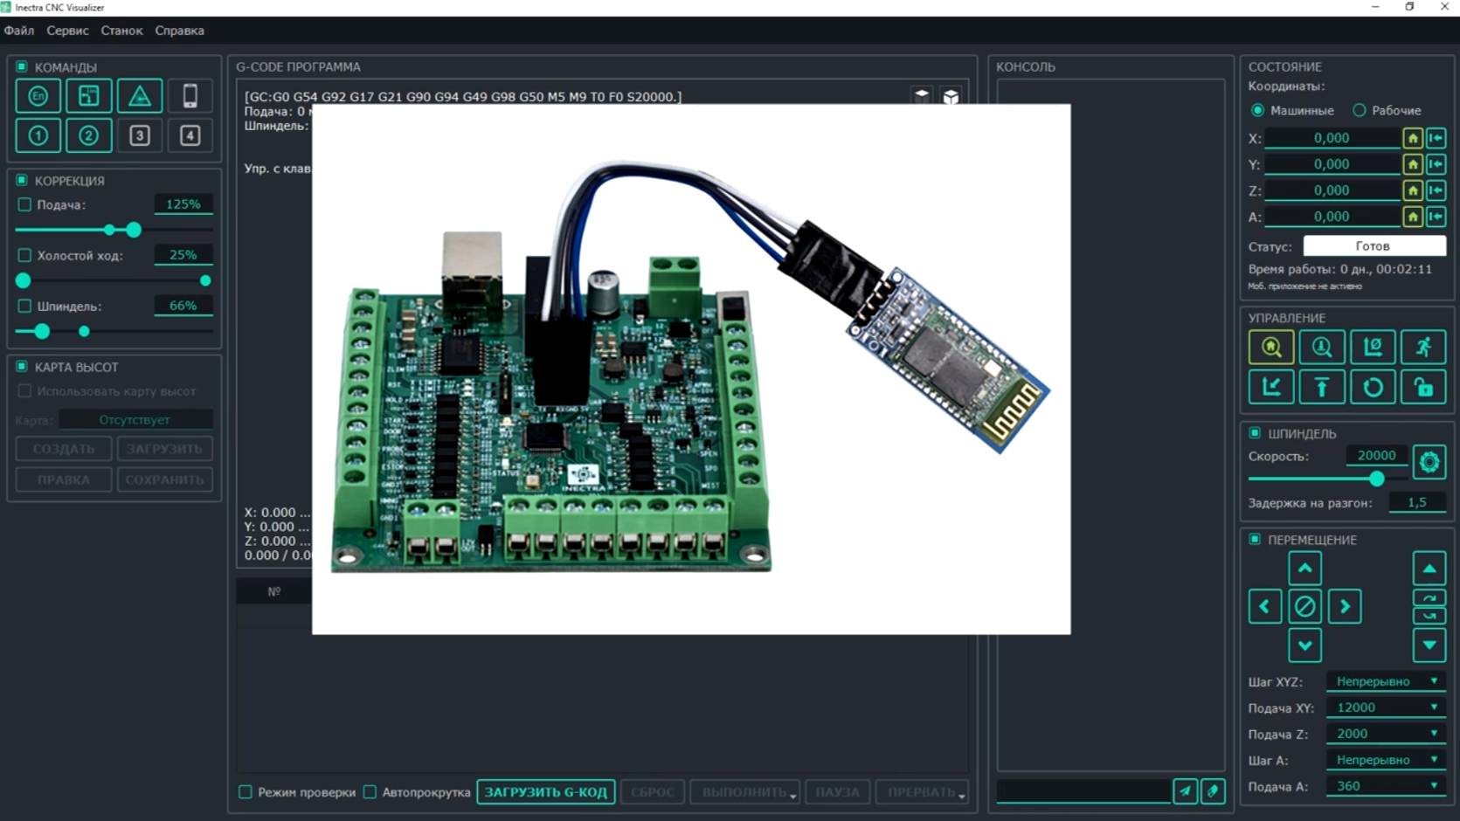
Task: Select Рабочие coordinates radio button
Action: point(1359,110)
